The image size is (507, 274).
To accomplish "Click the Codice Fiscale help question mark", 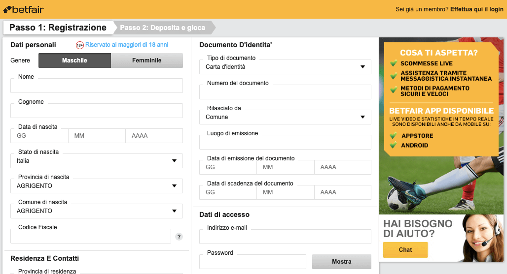I will [x=179, y=237].
